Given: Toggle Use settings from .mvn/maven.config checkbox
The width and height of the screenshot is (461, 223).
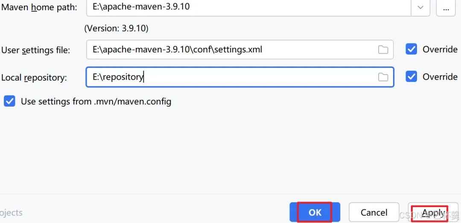Looking at the screenshot, I should pyautogui.click(x=9, y=101).
